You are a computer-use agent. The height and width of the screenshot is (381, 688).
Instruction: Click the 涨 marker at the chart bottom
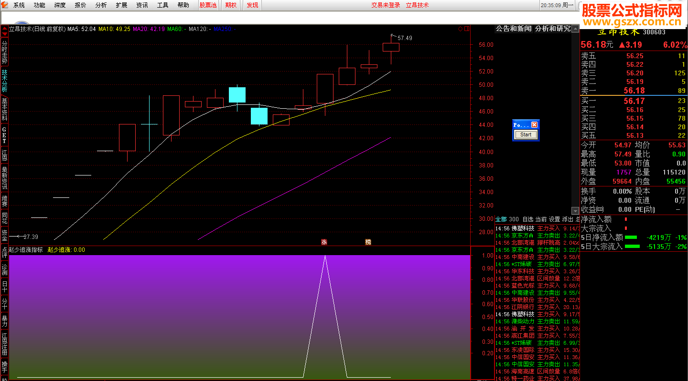coord(324,242)
